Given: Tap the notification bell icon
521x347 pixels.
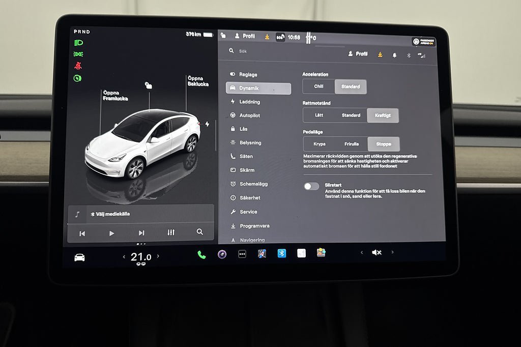Looking at the screenshot, I should coord(394,55).
